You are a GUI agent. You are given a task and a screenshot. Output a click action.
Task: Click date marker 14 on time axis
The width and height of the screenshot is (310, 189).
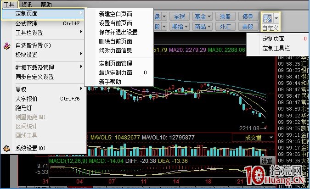click(176, 181)
